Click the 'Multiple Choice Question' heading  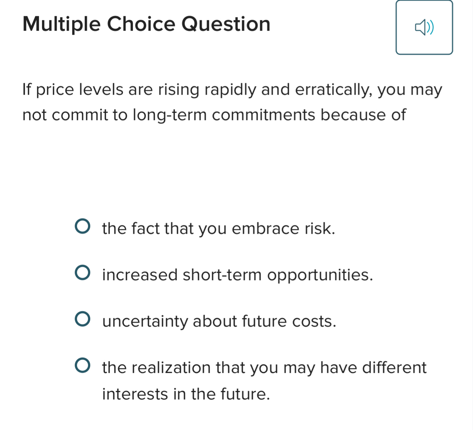[x=147, y=24]
